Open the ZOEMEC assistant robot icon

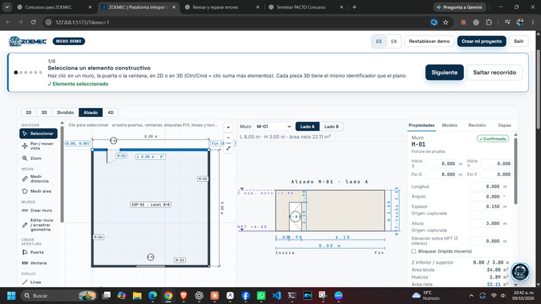(520, 272)
